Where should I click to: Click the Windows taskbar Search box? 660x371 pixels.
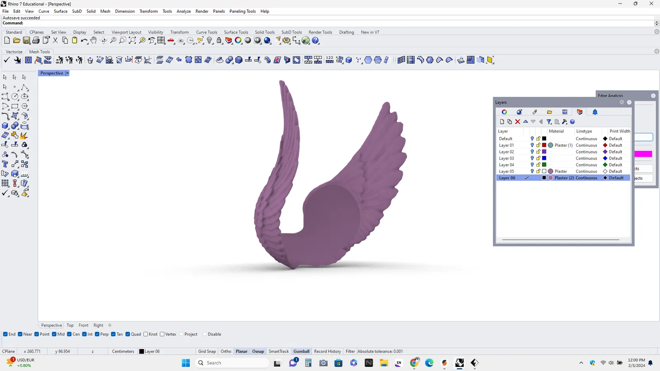click(232, 363)
